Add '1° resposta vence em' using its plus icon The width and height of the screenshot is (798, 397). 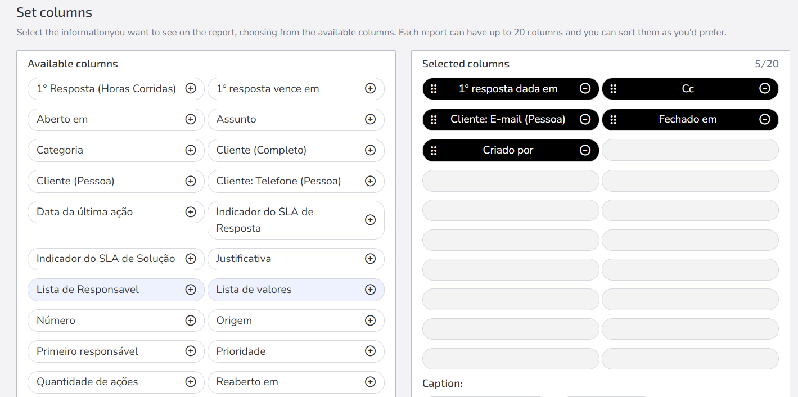[370, 88]
